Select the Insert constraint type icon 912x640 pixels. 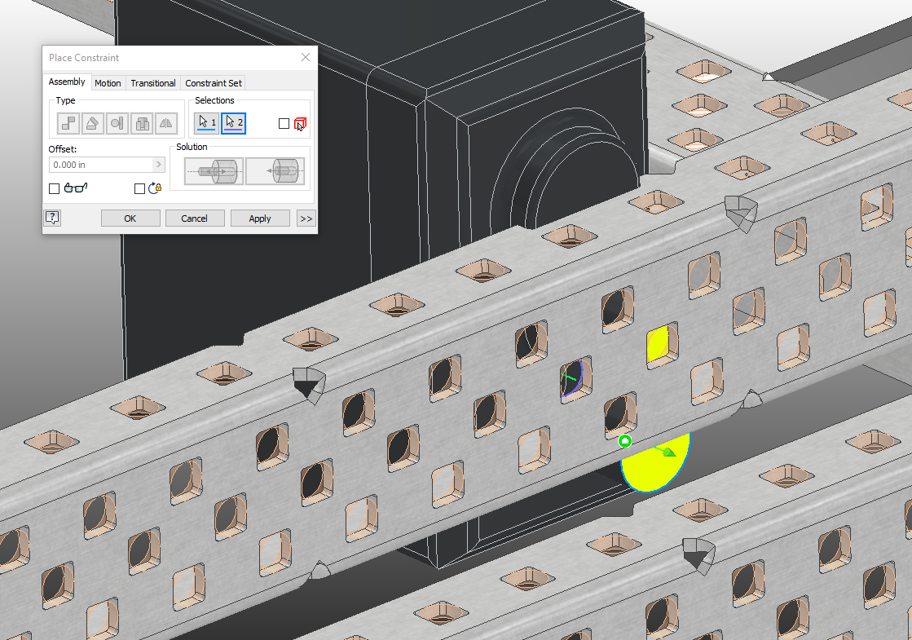(x=142, y=123)
